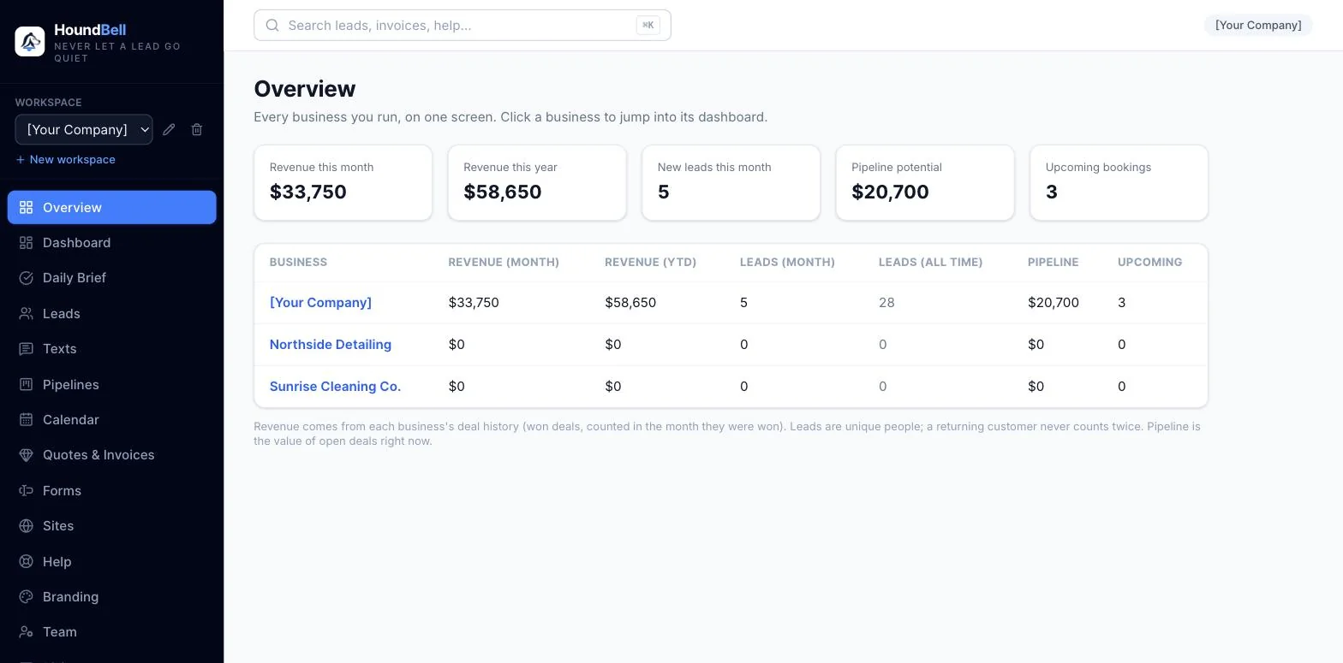
Task: Click the ⌘K shortcut badge in search
Action: 648,25
